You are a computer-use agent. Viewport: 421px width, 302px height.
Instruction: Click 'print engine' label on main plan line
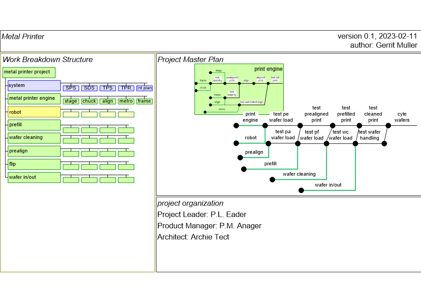click(x=250, y=117)
